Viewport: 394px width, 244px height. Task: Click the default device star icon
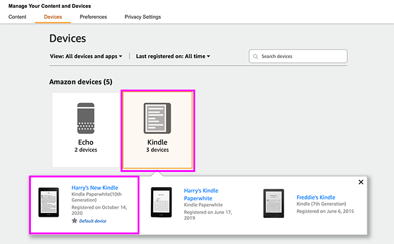click(x=75, y=221)
